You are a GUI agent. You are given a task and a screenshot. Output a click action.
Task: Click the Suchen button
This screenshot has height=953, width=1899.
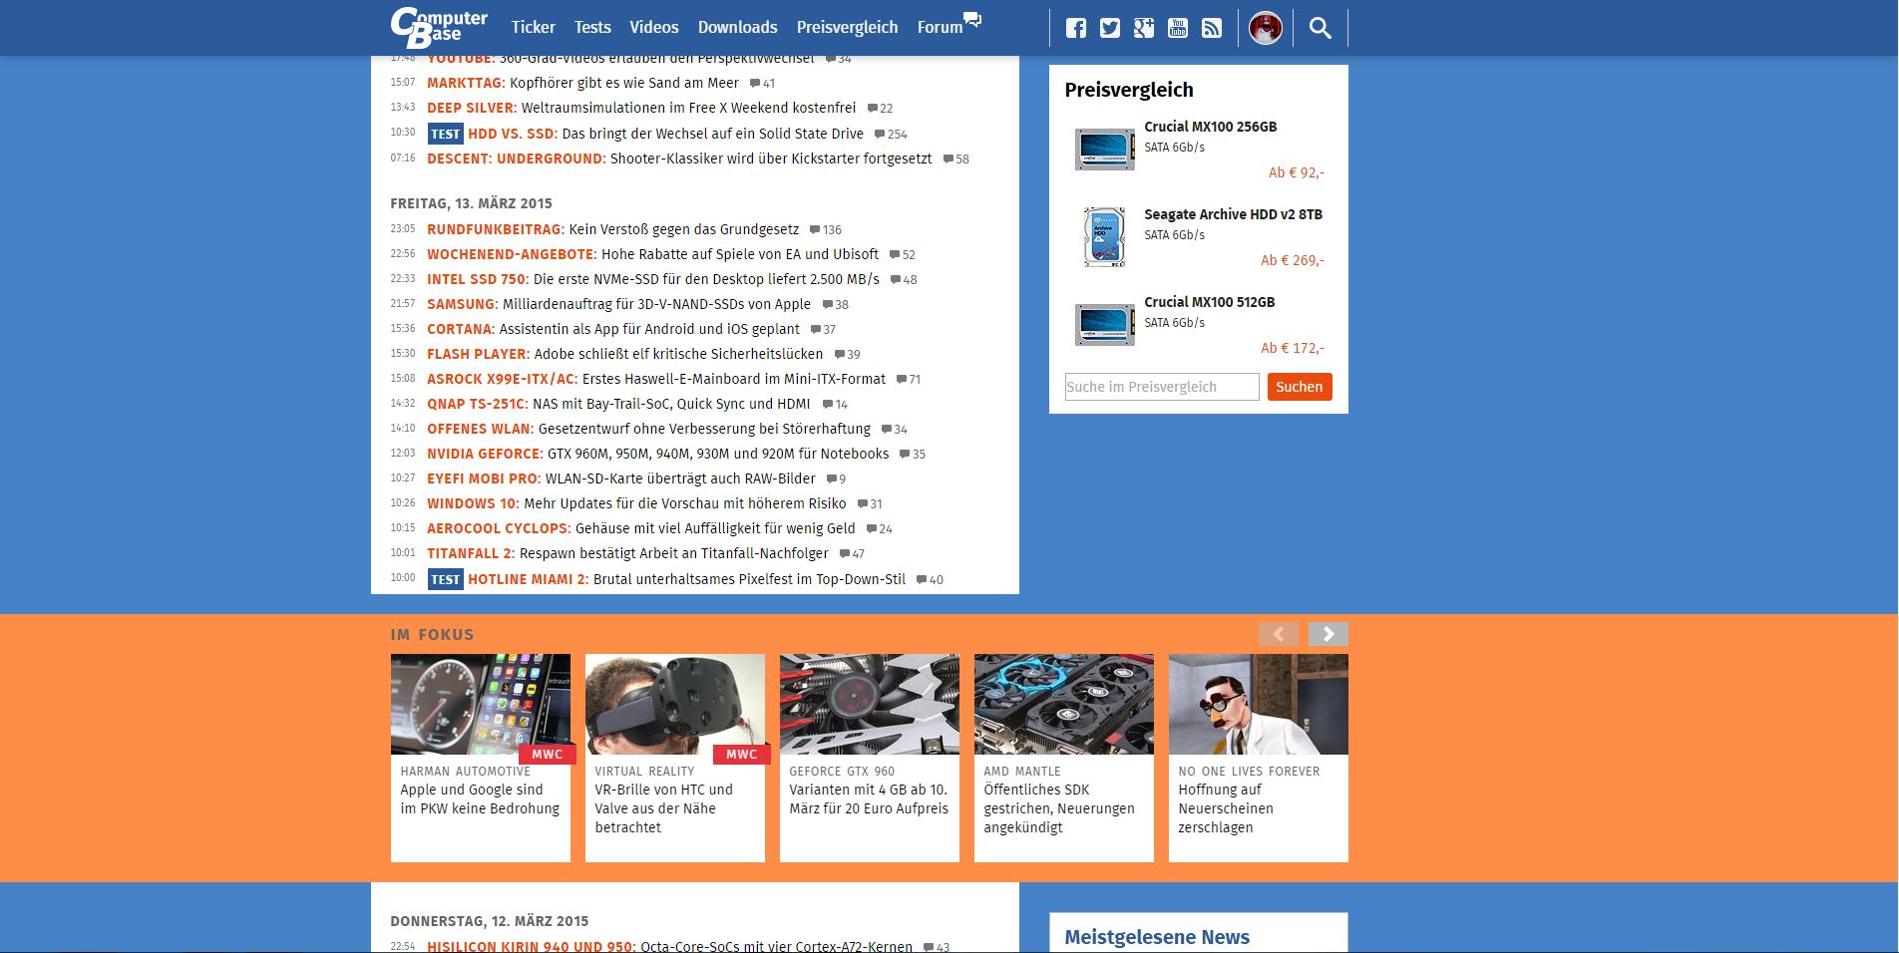coord(1300,387)
